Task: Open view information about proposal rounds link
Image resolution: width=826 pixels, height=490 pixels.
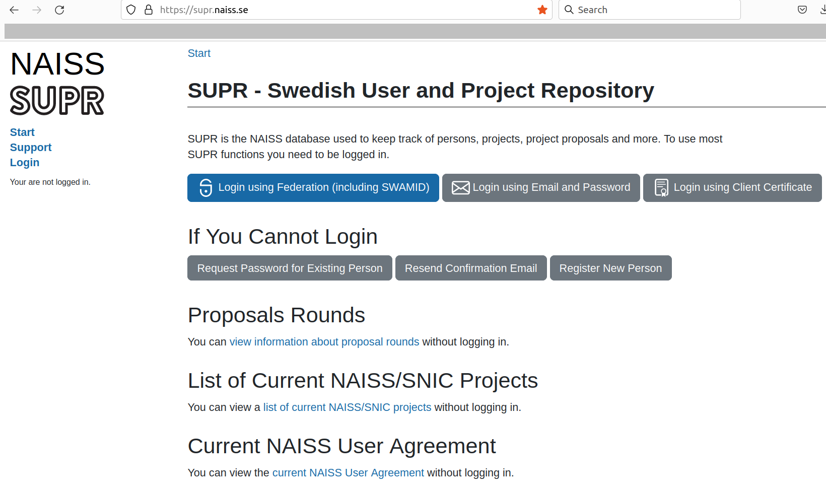Action: [324, 342]
